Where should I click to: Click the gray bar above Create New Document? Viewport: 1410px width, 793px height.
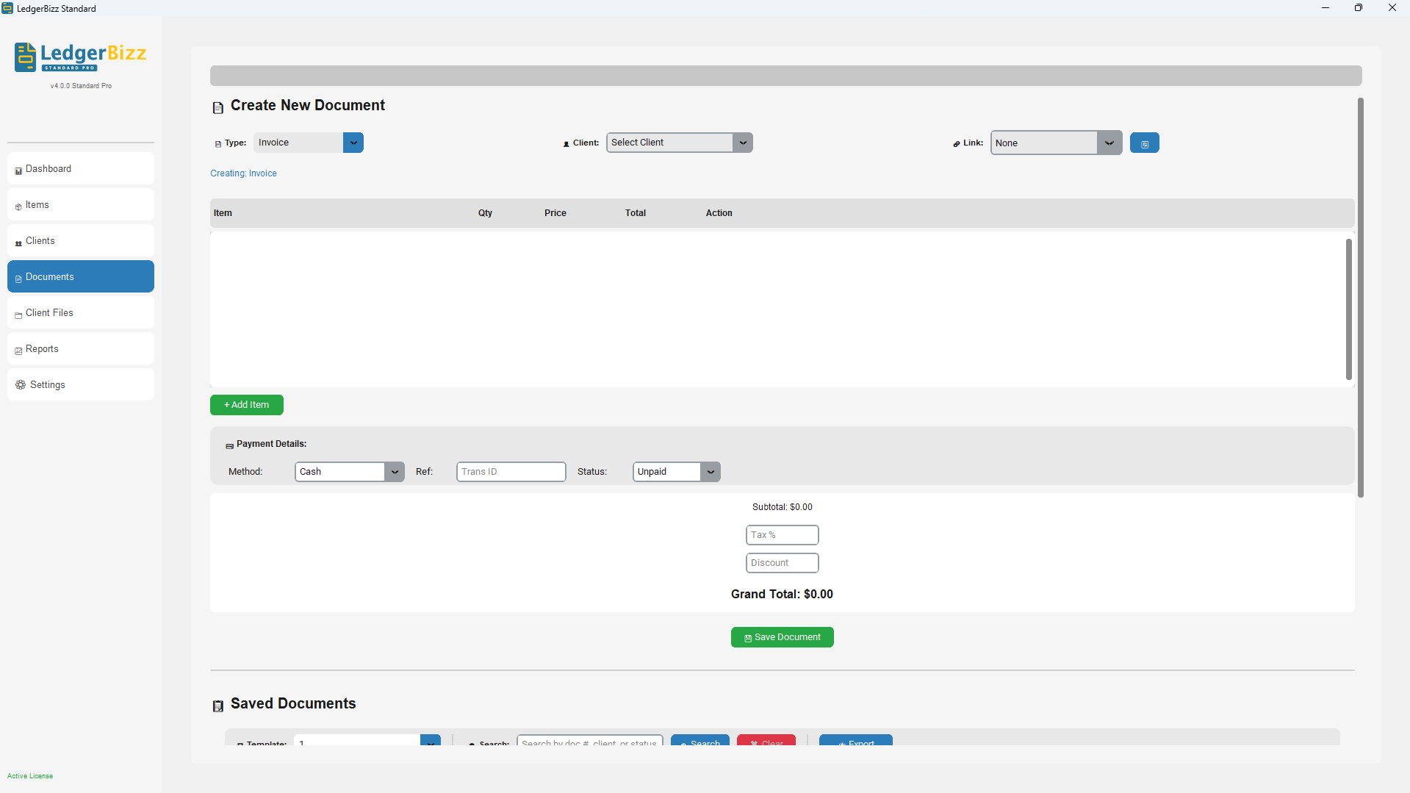(785, 76)
